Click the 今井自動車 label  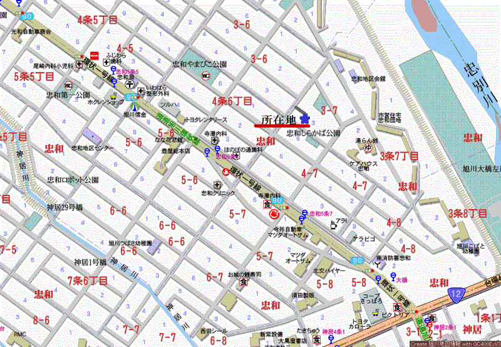288,229
